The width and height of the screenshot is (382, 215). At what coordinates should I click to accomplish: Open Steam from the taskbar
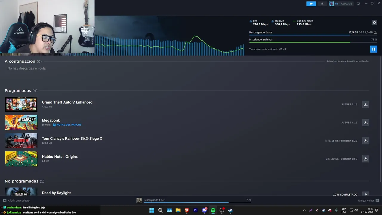pos(230,210)
